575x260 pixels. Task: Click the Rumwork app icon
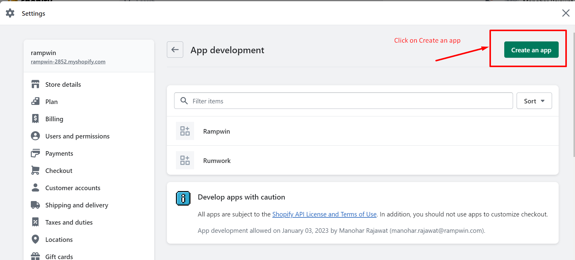[185, 160]
